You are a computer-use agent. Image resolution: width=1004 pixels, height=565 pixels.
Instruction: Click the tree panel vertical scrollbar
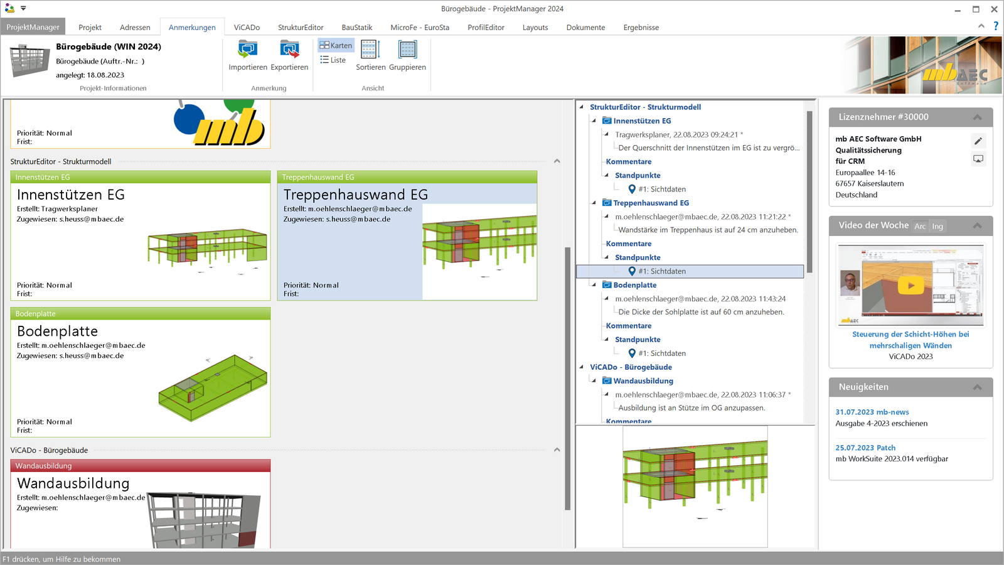[x=809, y=191]
